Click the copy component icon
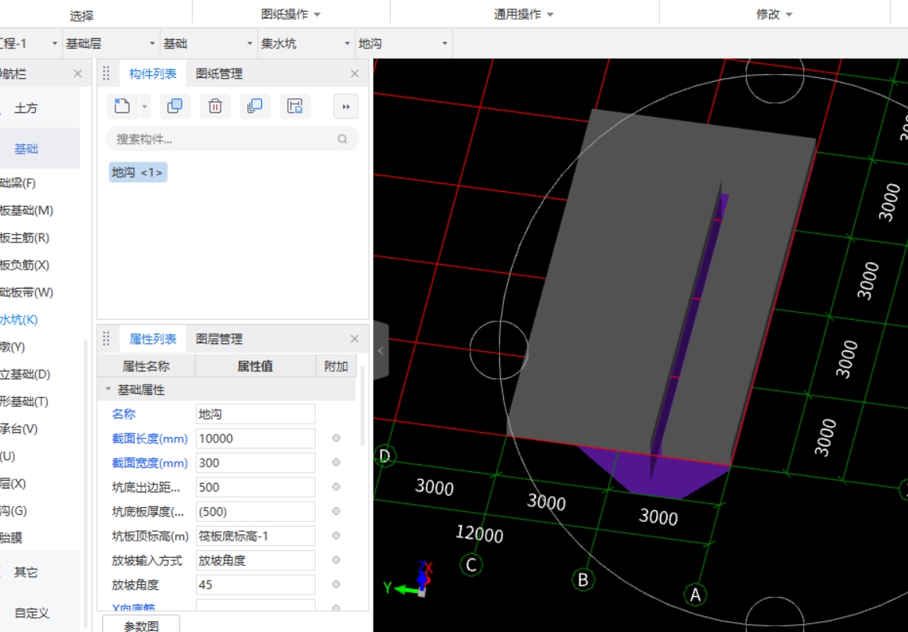Image resolution: width=908 pixels, height=632 pixels. click(x=175, y=106)
